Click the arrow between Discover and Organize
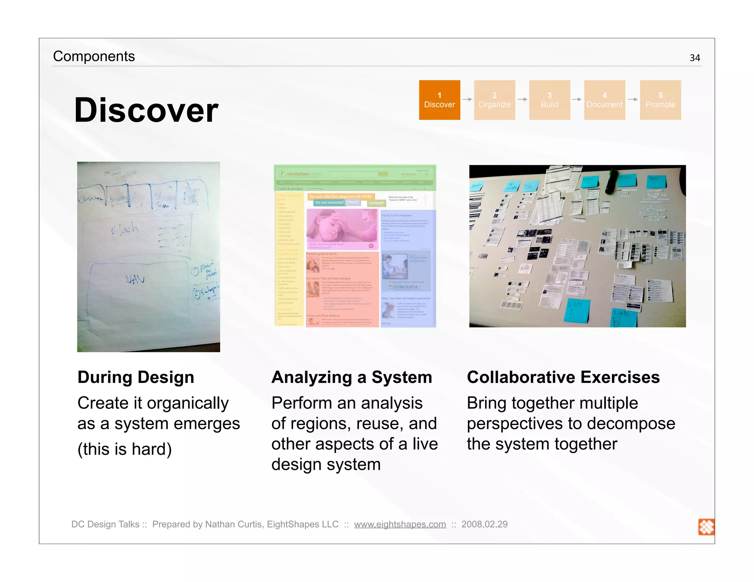 (x=467, y=99)
